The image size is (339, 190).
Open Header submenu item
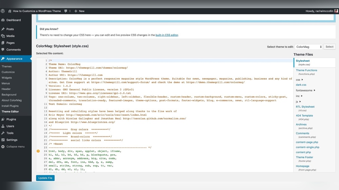[x=6, y=89]
